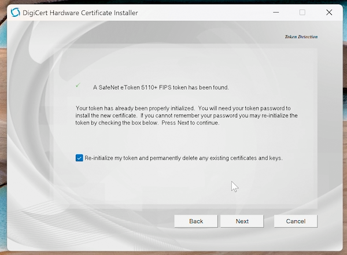Click the DigiCert logo in title bar
Image resolution: width=347 pixels, height=255 pixels.
point(16,12)
